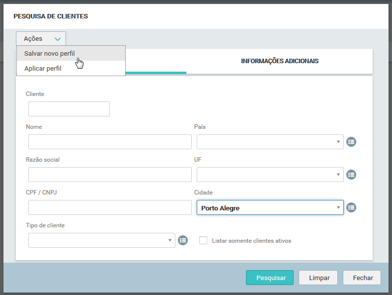This screenshot has width=392, height=295.
Task: Select Salvar novo perfil from the menu
Action: pyautogui.click(x=50, y=53)
